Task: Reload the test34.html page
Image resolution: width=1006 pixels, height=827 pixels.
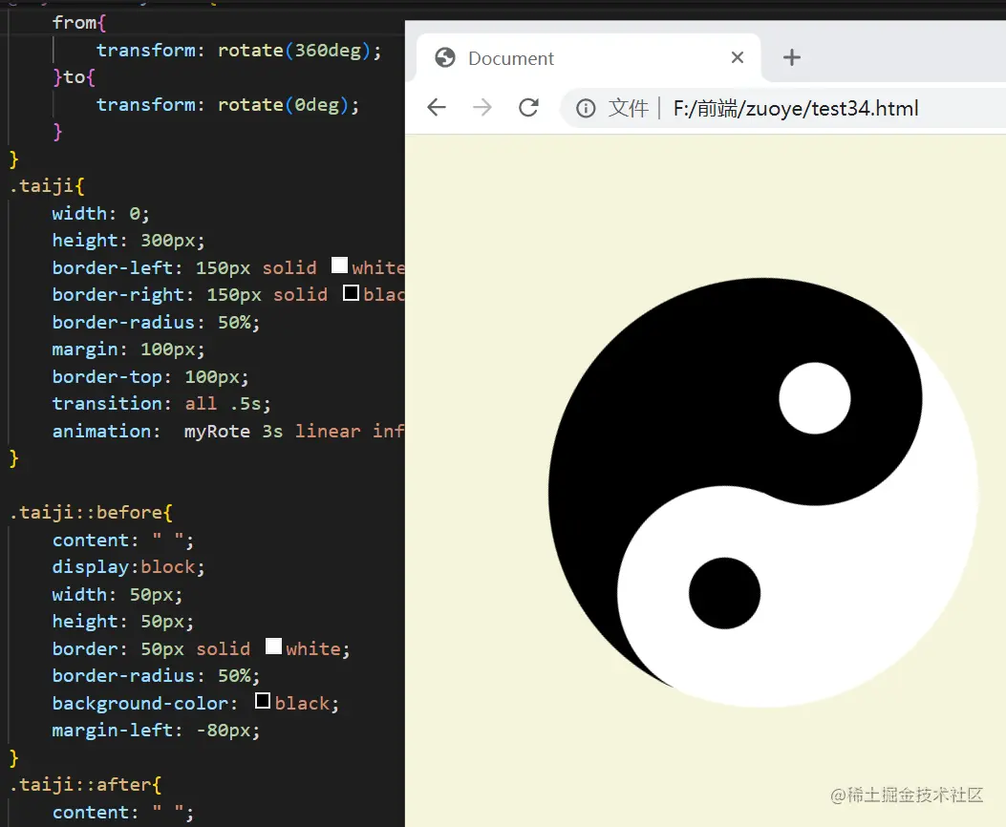Action: (x=528, y=108)
